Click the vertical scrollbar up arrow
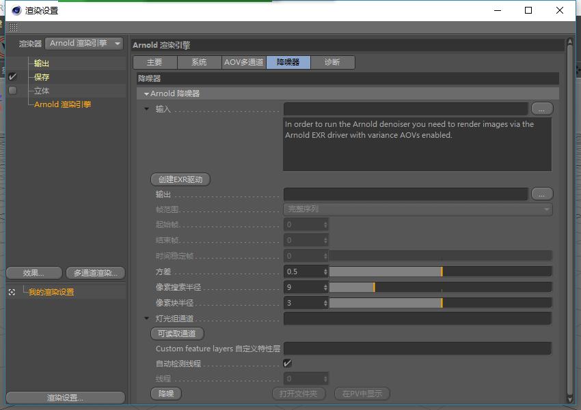This screenshot has width=581, height=410. [570, 42]
